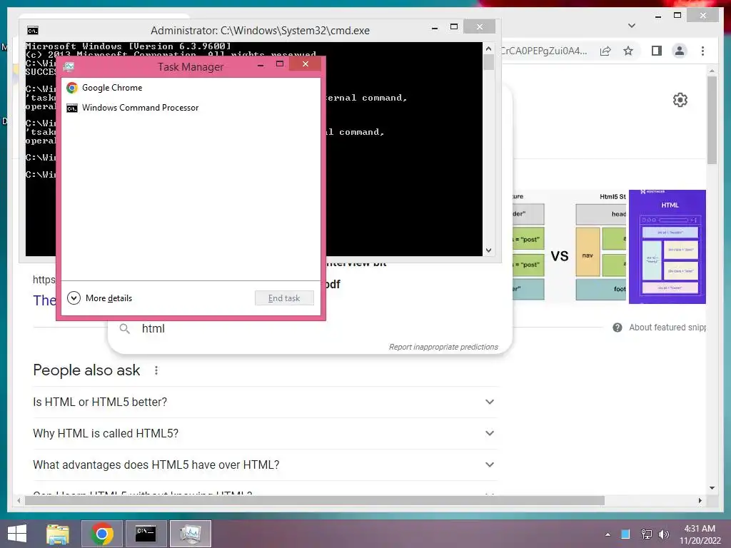Show hidden tray icons arrow
The image size is (731, 548).
click(x=608, y=534)
